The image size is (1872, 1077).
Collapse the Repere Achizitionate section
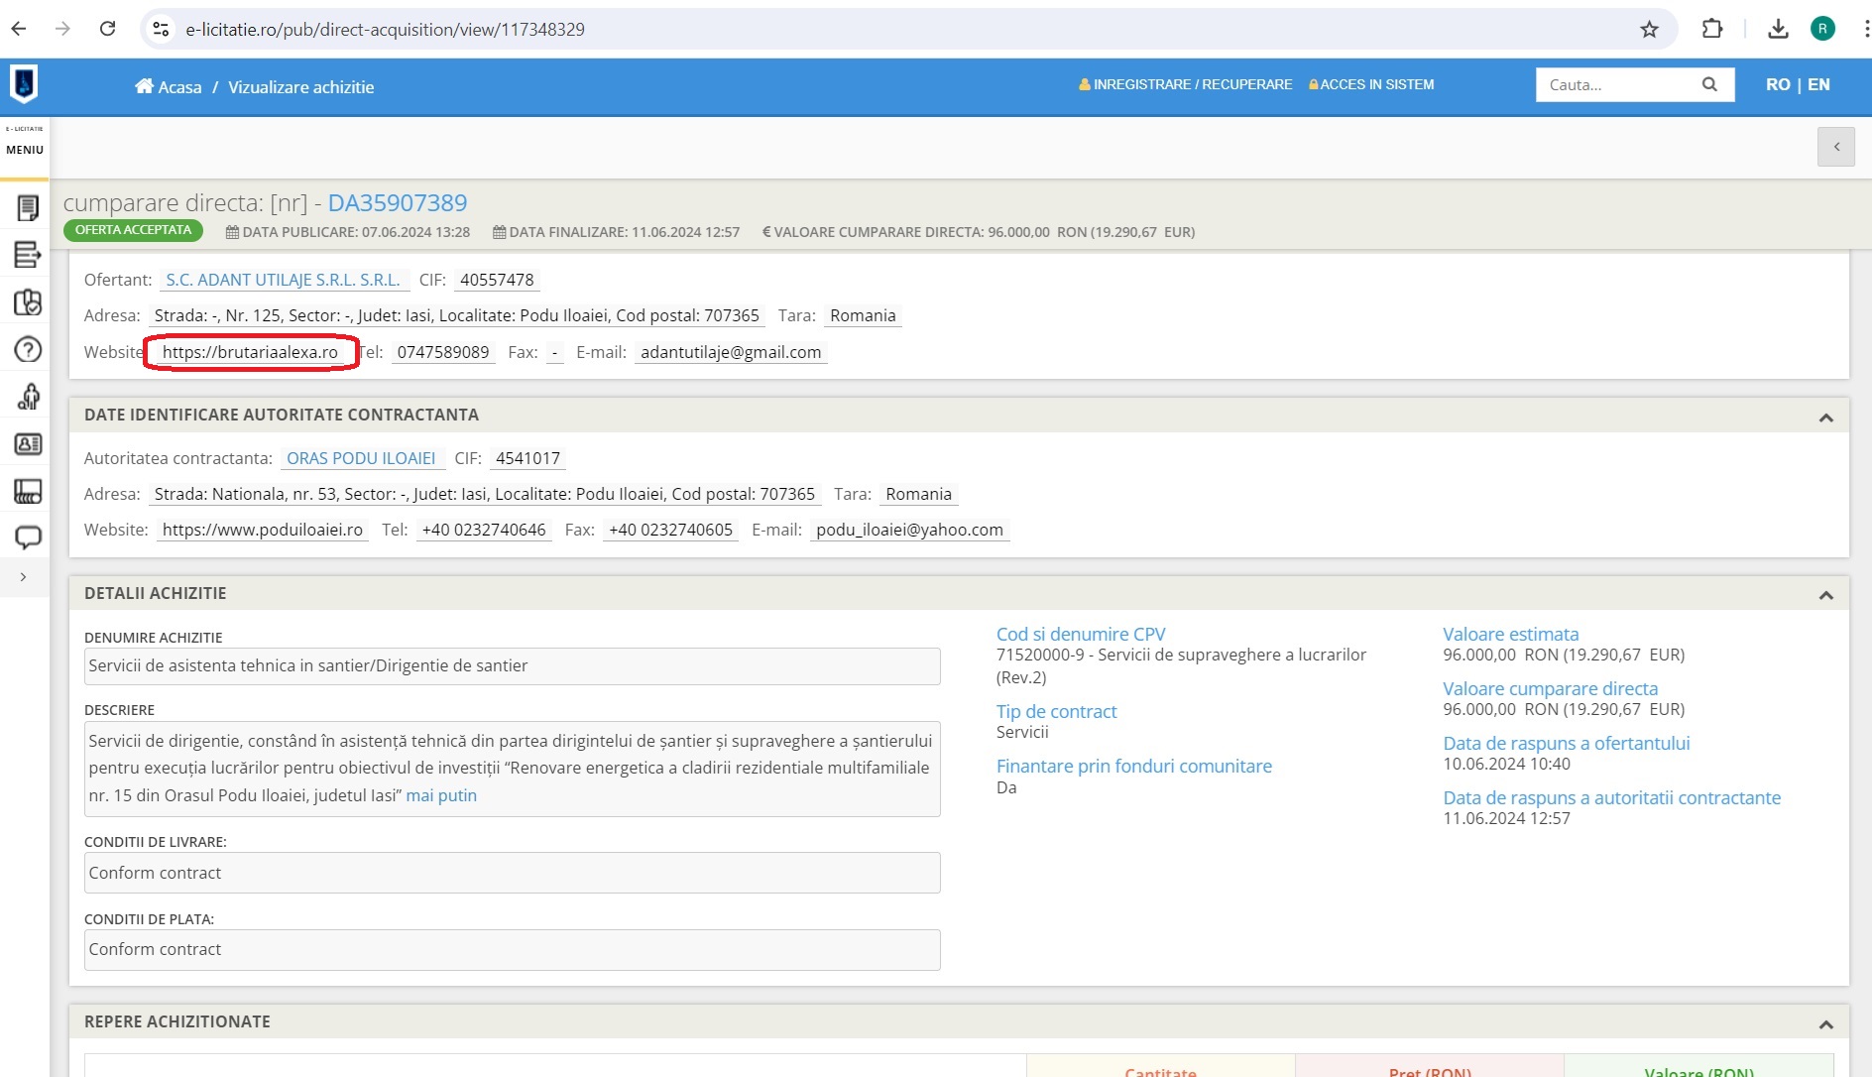1825,1023
